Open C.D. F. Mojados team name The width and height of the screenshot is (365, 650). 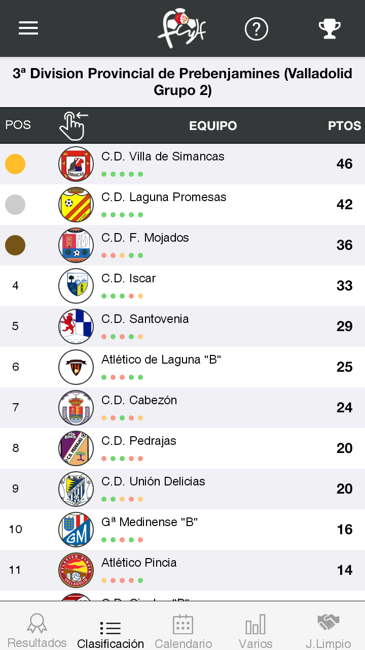[x=145, y=238]
